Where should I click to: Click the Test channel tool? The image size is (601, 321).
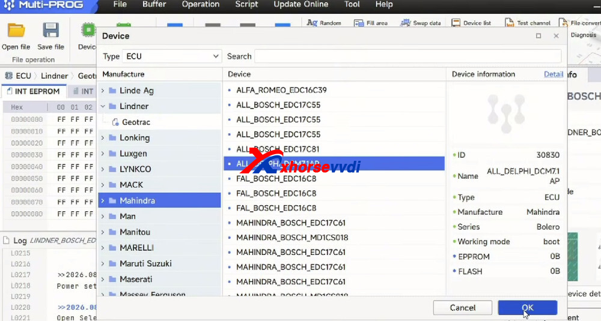pos(528,23)
